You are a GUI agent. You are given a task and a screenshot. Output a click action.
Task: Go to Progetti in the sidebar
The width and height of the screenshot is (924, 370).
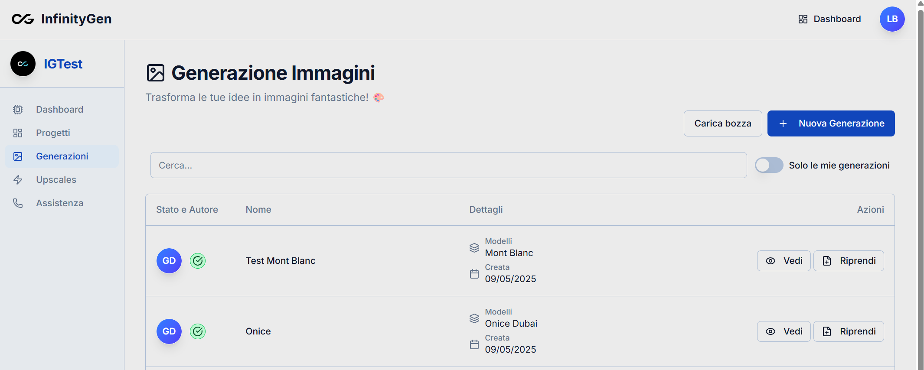[x=53, y=133]
